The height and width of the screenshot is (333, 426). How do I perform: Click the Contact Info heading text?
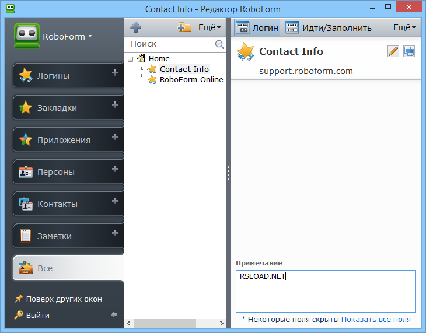[291, 51]
